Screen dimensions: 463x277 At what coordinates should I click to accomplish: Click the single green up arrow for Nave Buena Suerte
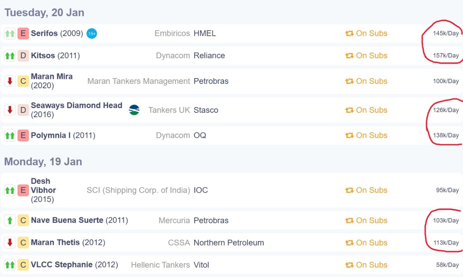10,220
